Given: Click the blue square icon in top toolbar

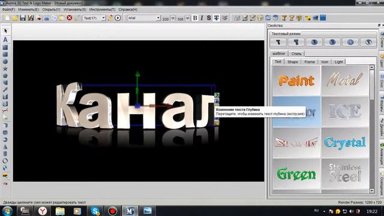Looking at the screenshot, I should click(x=323, y=18).
